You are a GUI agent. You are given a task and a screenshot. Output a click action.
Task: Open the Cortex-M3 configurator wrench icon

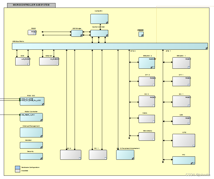pos(107,23)
